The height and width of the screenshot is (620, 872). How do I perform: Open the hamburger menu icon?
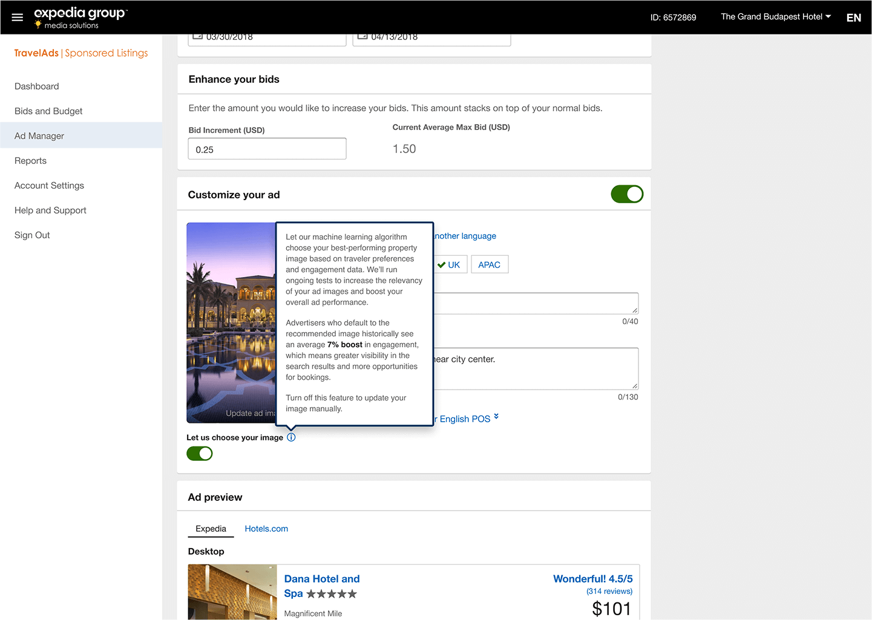pos(18,18)
